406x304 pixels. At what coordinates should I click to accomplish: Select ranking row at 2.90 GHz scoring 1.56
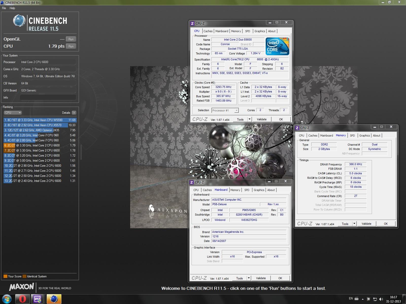click(40, 166)
